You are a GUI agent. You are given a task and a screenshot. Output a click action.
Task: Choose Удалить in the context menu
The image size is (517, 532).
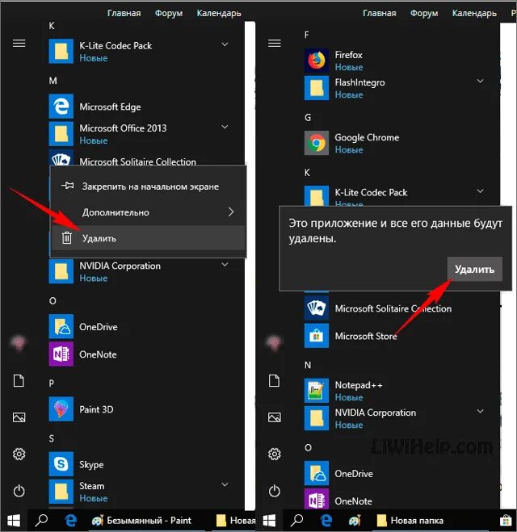point(149,238)
